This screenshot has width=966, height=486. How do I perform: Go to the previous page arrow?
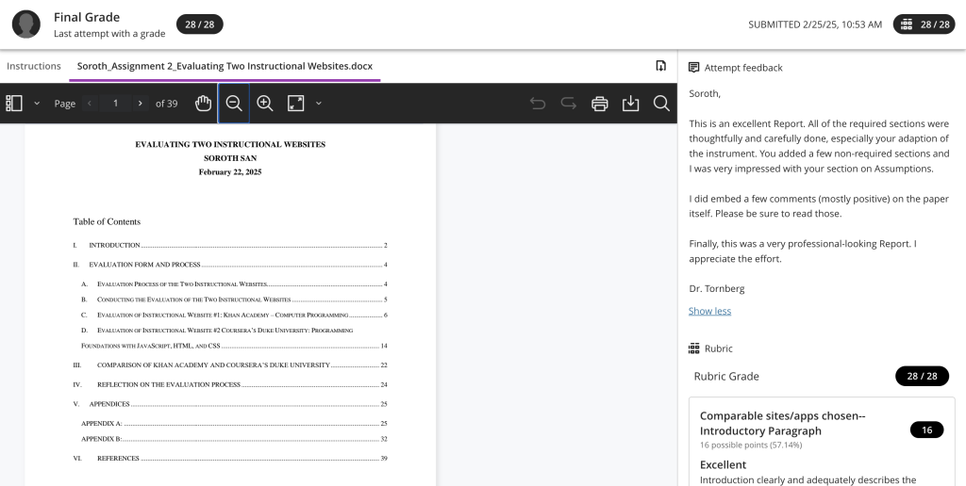(x=90, y=104)
